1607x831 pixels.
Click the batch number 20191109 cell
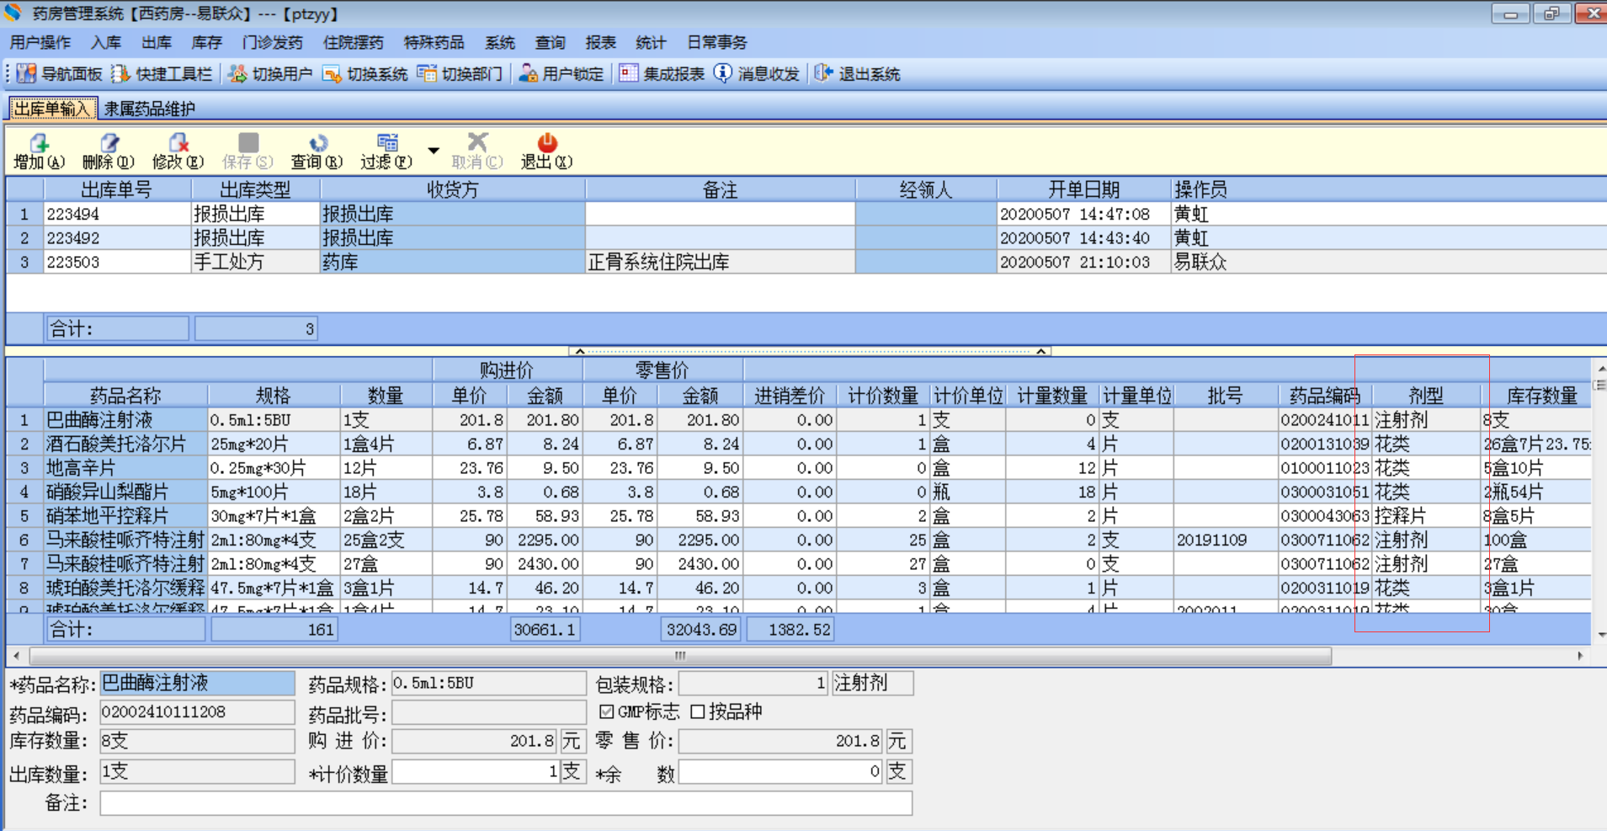1225,540
